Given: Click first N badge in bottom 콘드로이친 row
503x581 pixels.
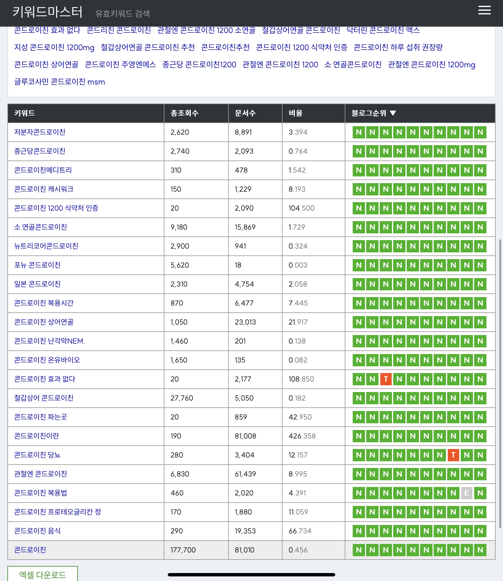Looking at the screenshot, I should coord(359,550).
